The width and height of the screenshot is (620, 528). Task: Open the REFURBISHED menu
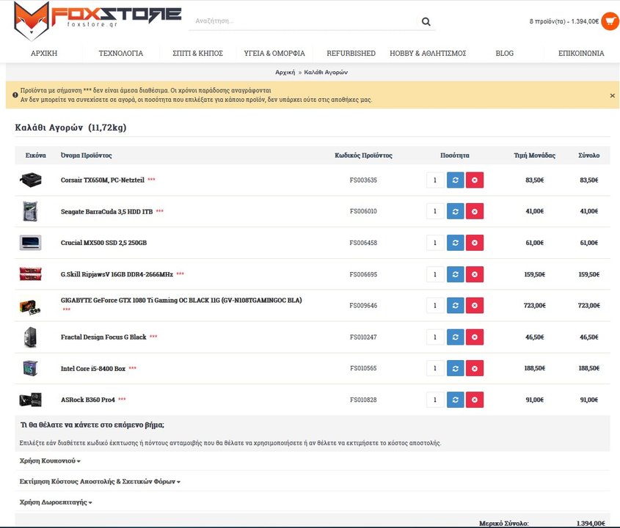351,53
